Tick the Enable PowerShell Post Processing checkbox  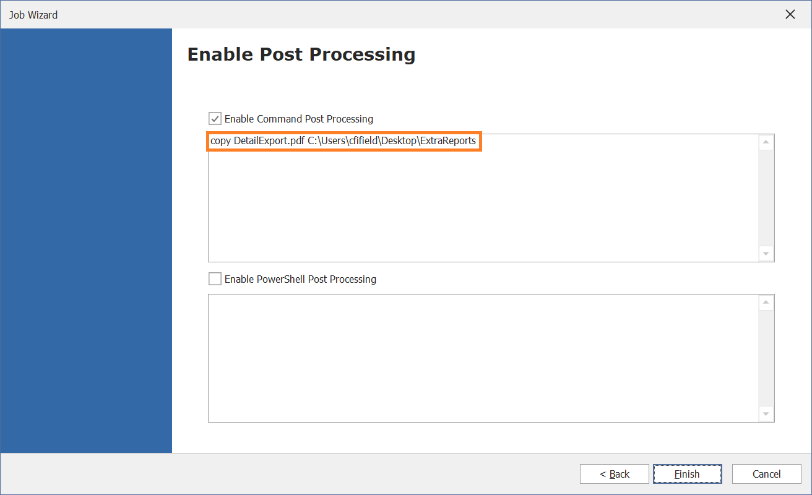[x=215, y=279]
